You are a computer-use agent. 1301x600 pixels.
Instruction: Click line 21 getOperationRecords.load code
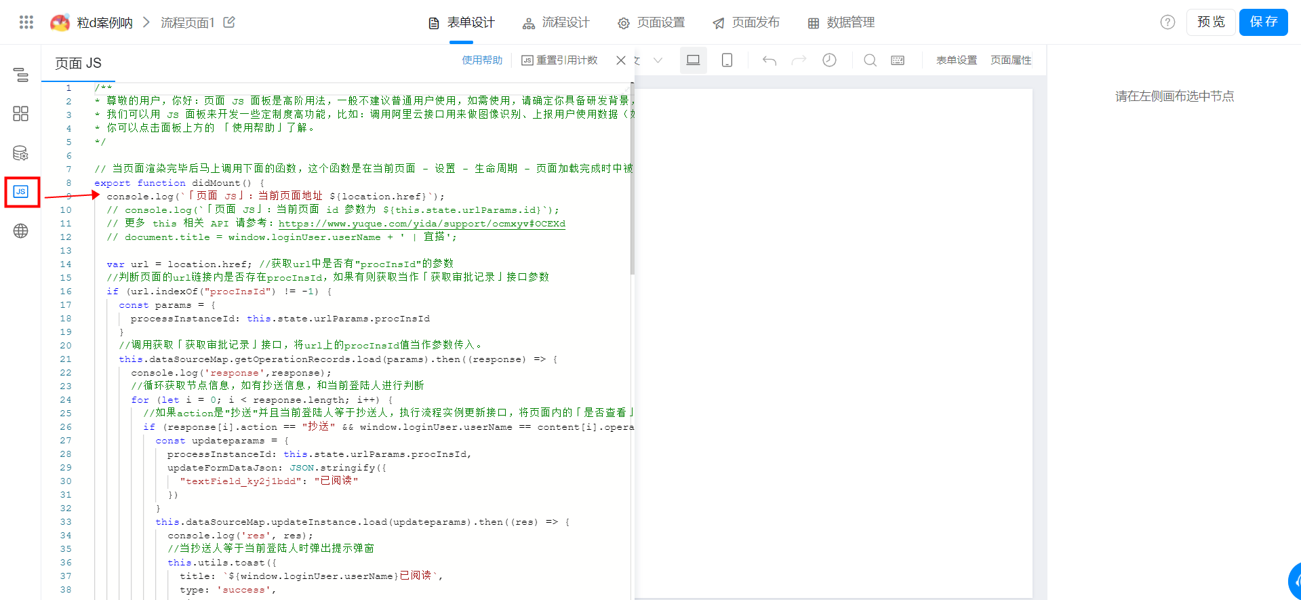coord(338,359)
